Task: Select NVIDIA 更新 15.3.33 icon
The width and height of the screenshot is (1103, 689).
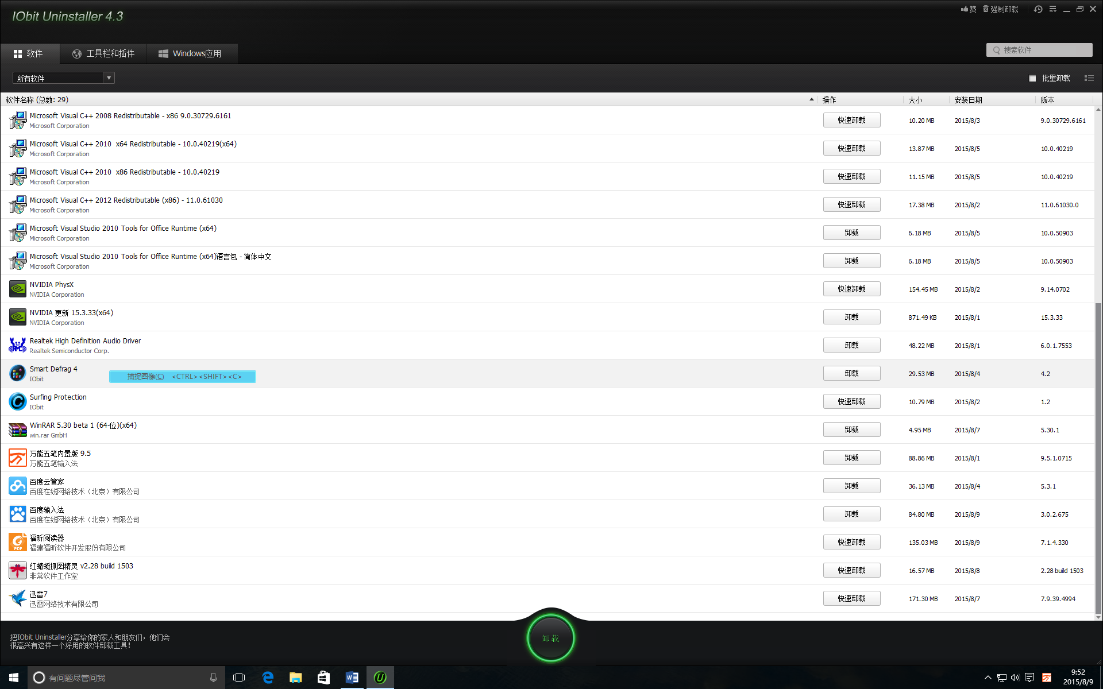Action: click(18, 317)
